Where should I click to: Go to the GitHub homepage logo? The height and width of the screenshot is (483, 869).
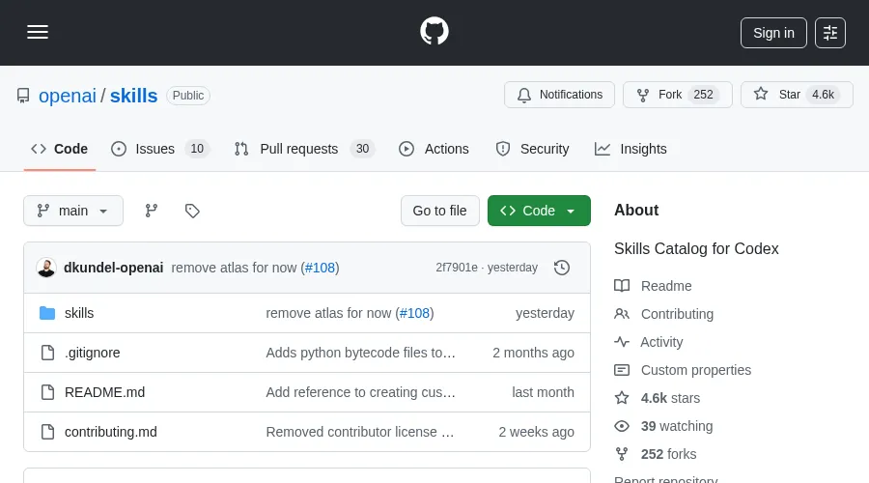point(434,32)
